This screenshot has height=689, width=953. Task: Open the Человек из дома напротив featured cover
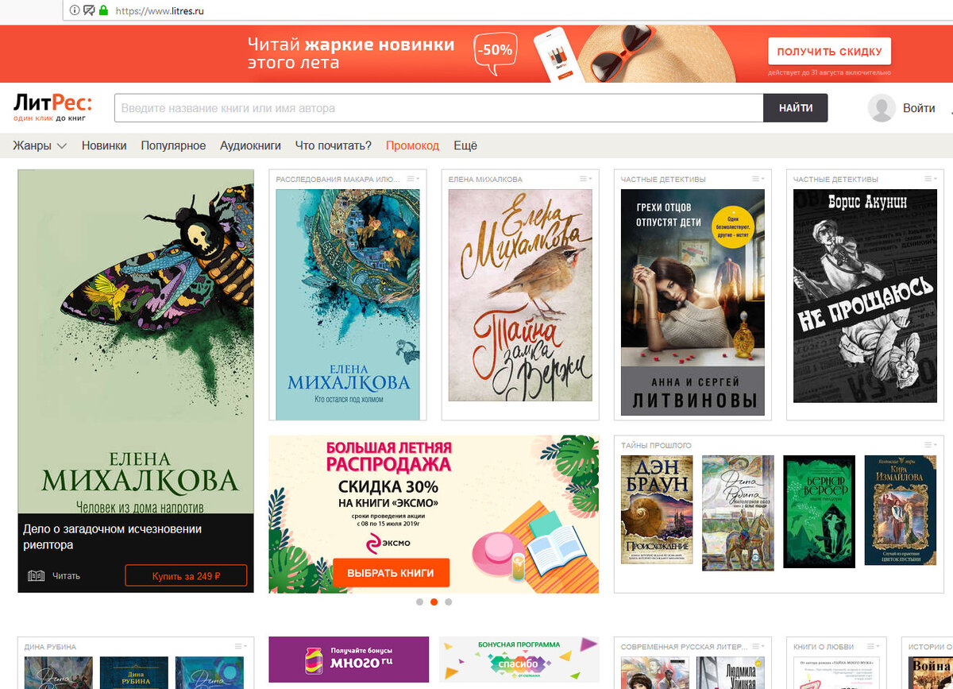[x=136, y=341]
